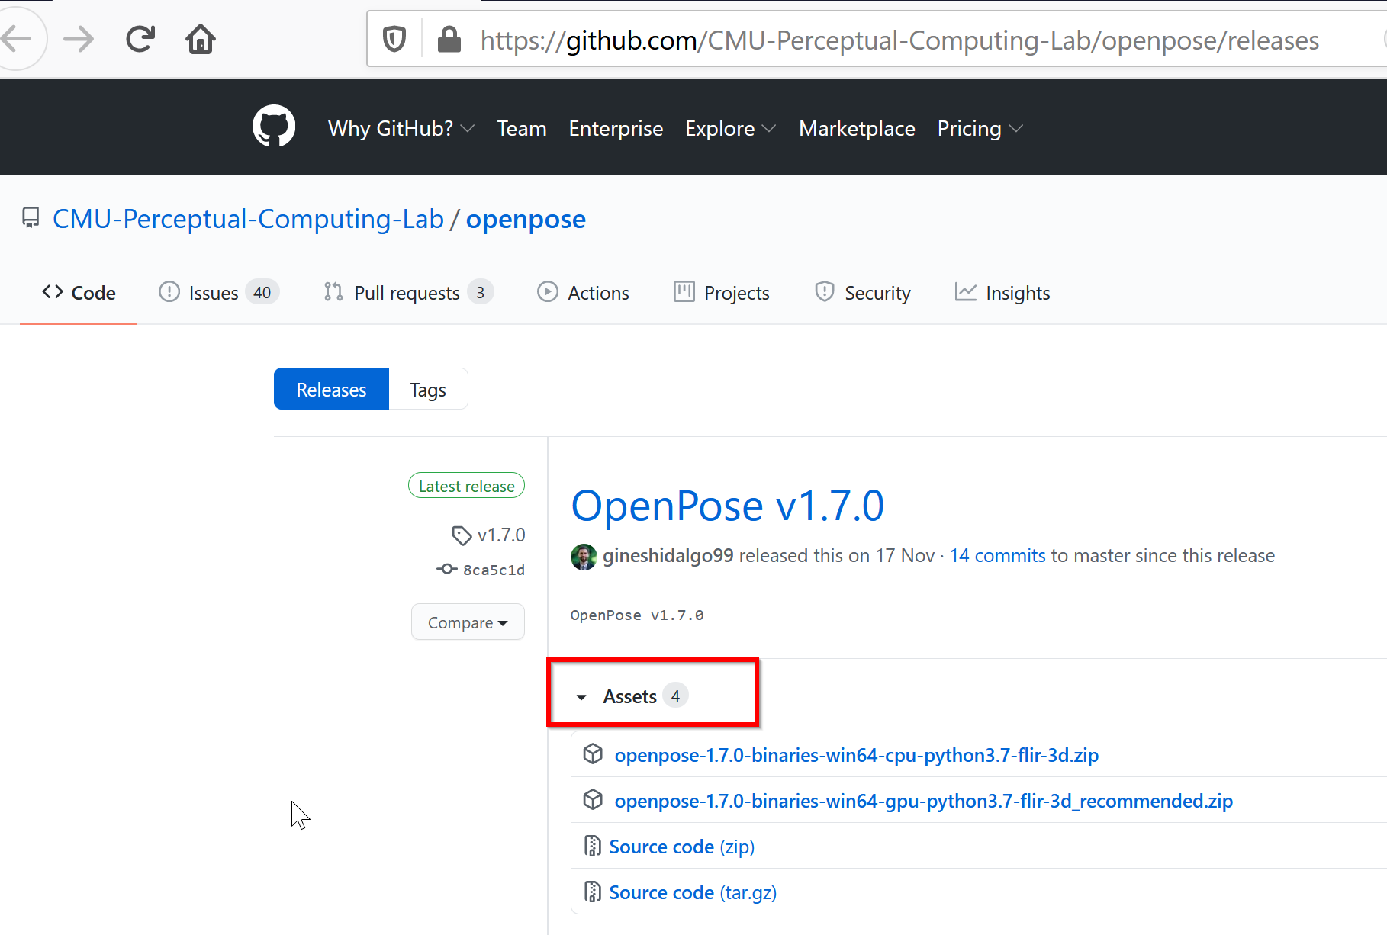Download Source code (tar.gz)
This screenshot has width=1387, height=935.
[693, 892]
